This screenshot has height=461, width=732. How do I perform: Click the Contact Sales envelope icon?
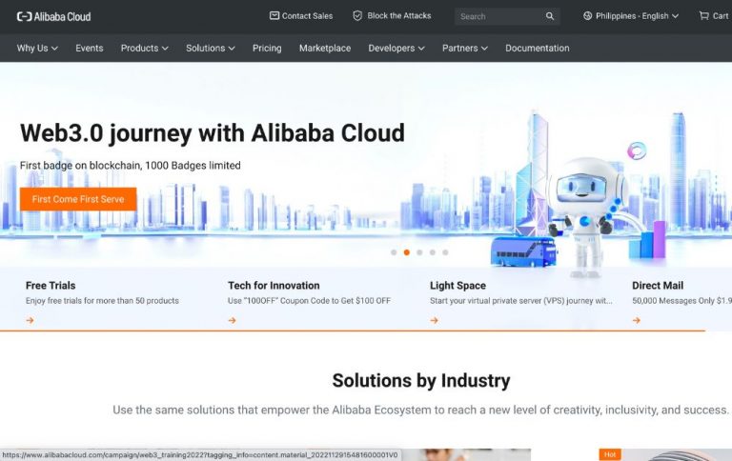tap(274, 16)
